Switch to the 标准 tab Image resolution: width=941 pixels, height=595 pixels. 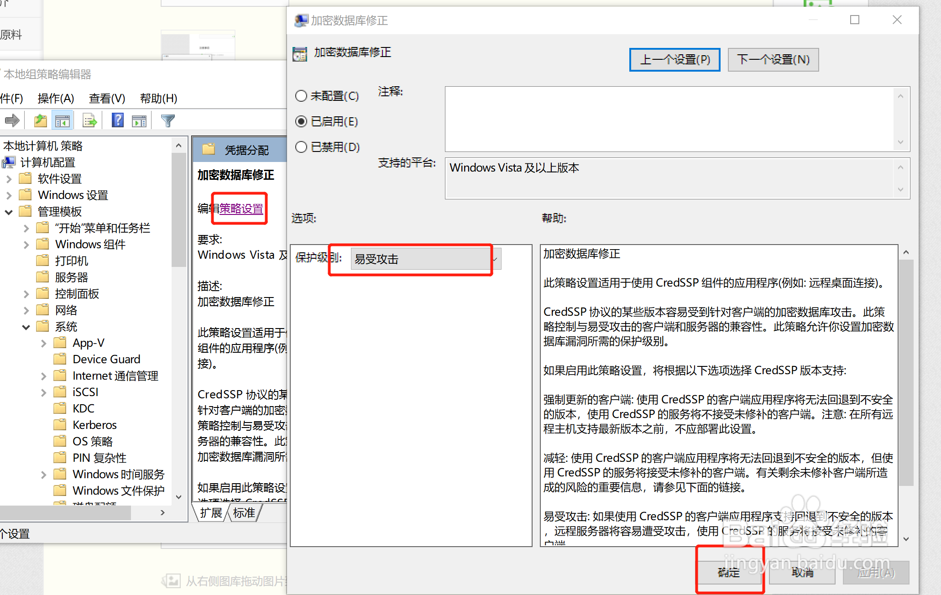click(x=244, y=513)
